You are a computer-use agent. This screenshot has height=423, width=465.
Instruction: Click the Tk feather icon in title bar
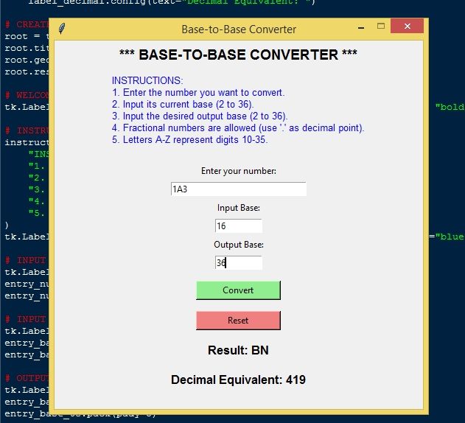63,29
